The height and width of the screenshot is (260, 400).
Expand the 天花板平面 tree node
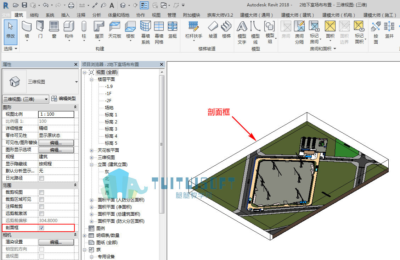(91, 150)
